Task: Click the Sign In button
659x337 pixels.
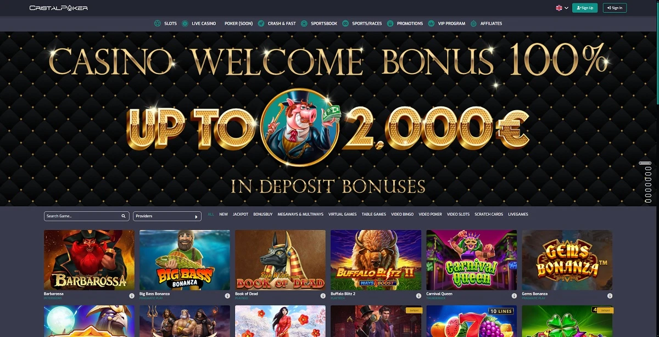Action: (x=615, y=8)
